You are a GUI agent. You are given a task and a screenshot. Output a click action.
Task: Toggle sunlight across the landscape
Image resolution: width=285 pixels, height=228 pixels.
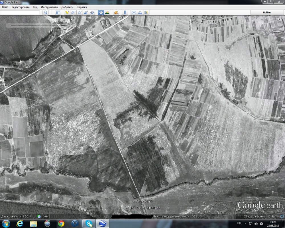(x=107, y=13)
